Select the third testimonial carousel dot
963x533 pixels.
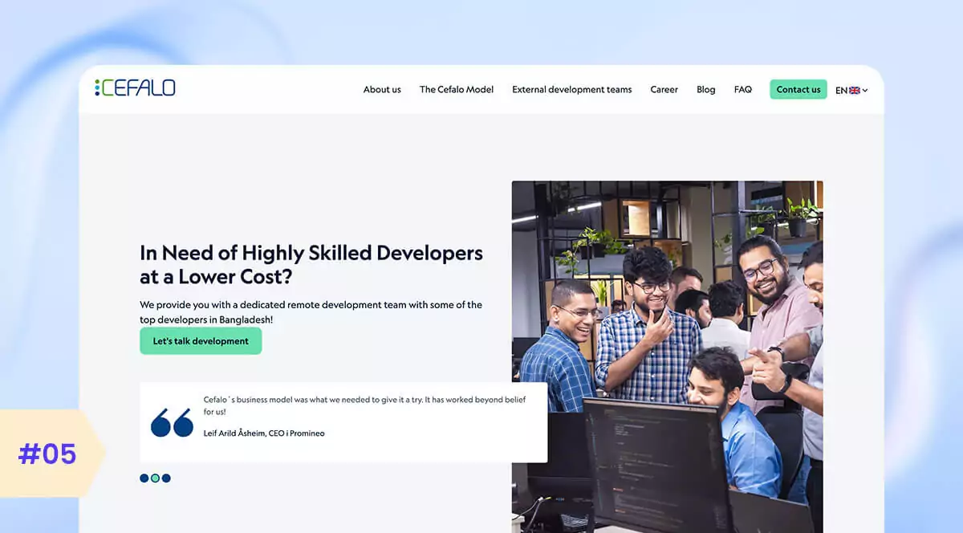(166, 478)
